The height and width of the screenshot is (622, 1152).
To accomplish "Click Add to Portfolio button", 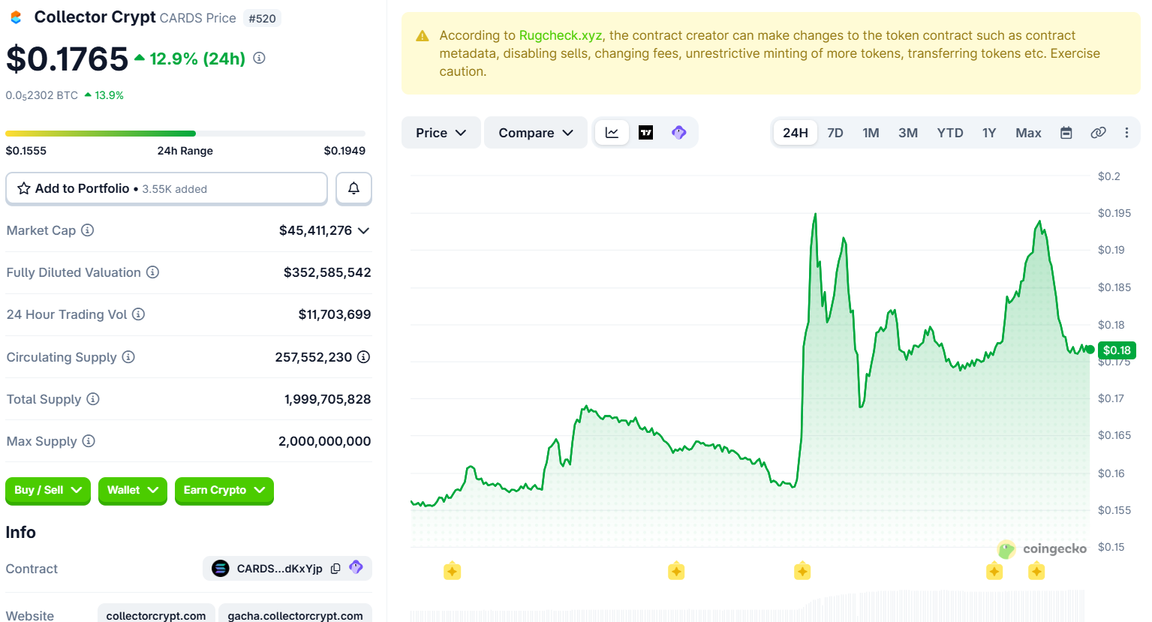I will pos(167,188).
